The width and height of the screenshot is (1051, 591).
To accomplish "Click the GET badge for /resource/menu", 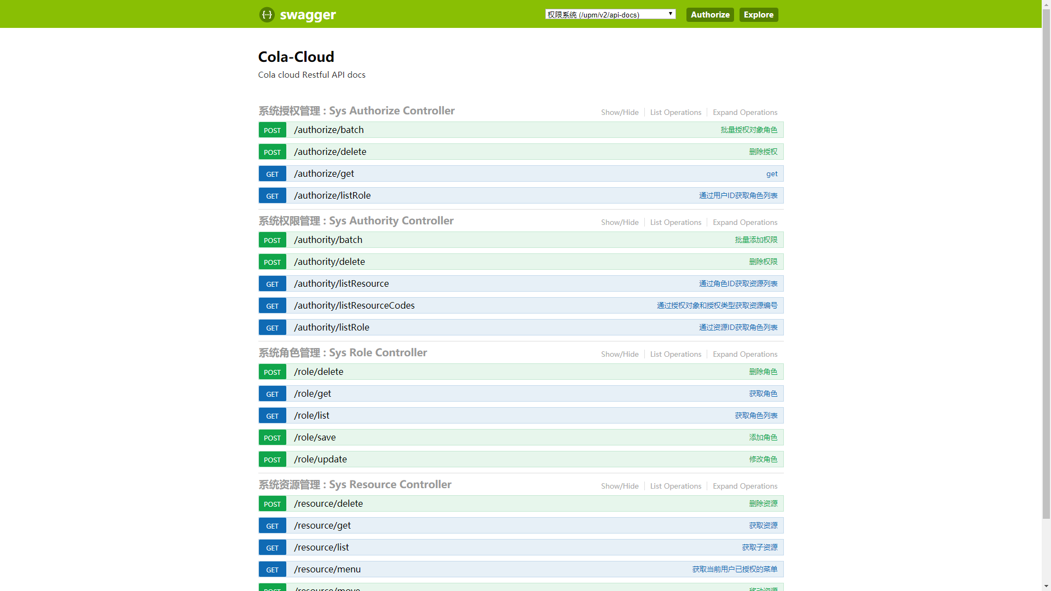I will click(272, 570).
